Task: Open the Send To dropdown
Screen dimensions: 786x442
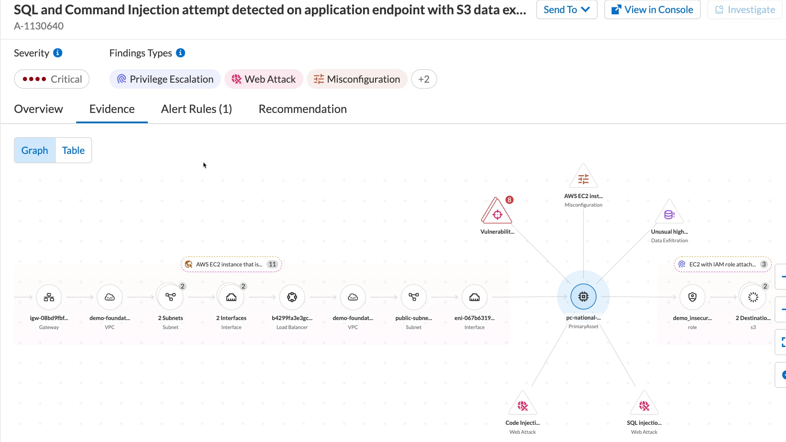Action: pyautogui.click(x=567, y=9)
